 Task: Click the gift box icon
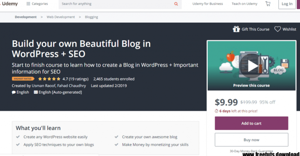pyautogui.click(x=236, y=29)
